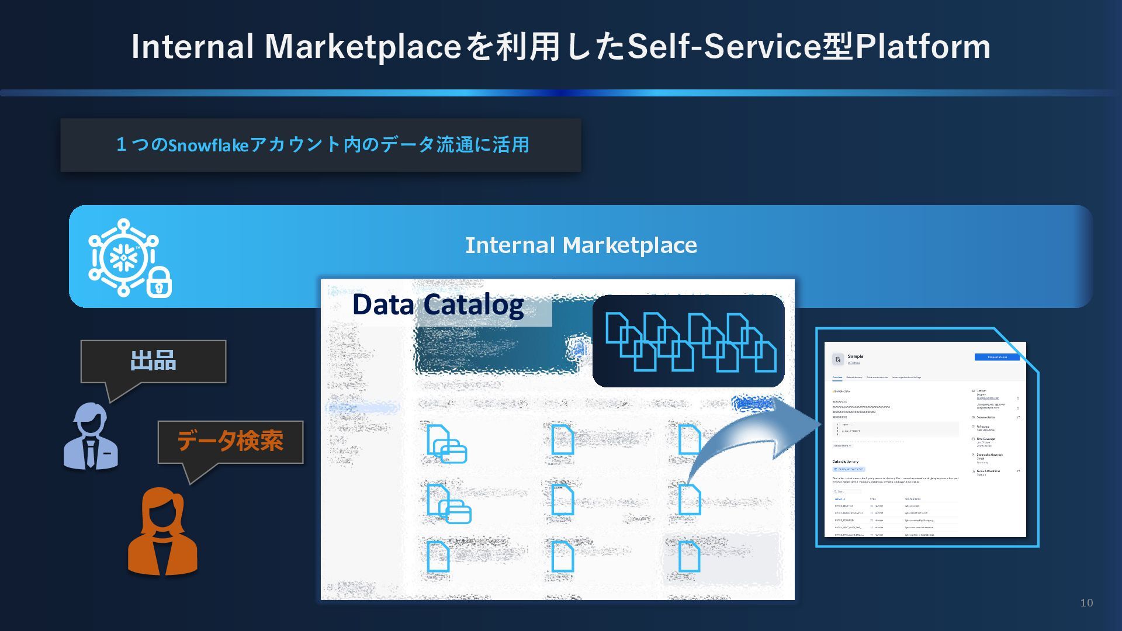Sort by the NAME column header
This screenshot has width=1122, height=631.
click(839, 500)
